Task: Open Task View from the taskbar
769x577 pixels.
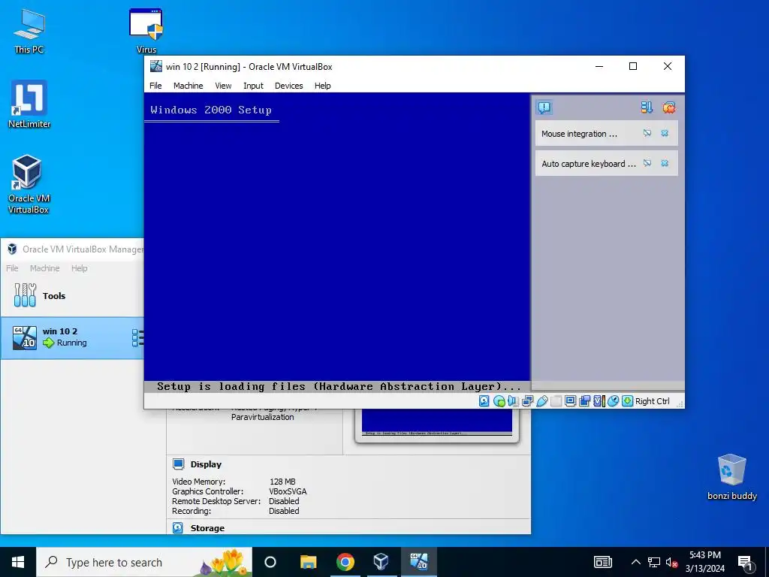Action: pyautogui.click(x=270, y=562)
